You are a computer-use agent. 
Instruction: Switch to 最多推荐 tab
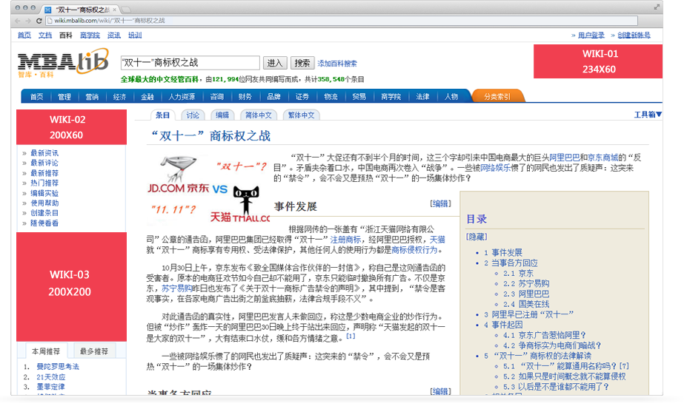94,351
